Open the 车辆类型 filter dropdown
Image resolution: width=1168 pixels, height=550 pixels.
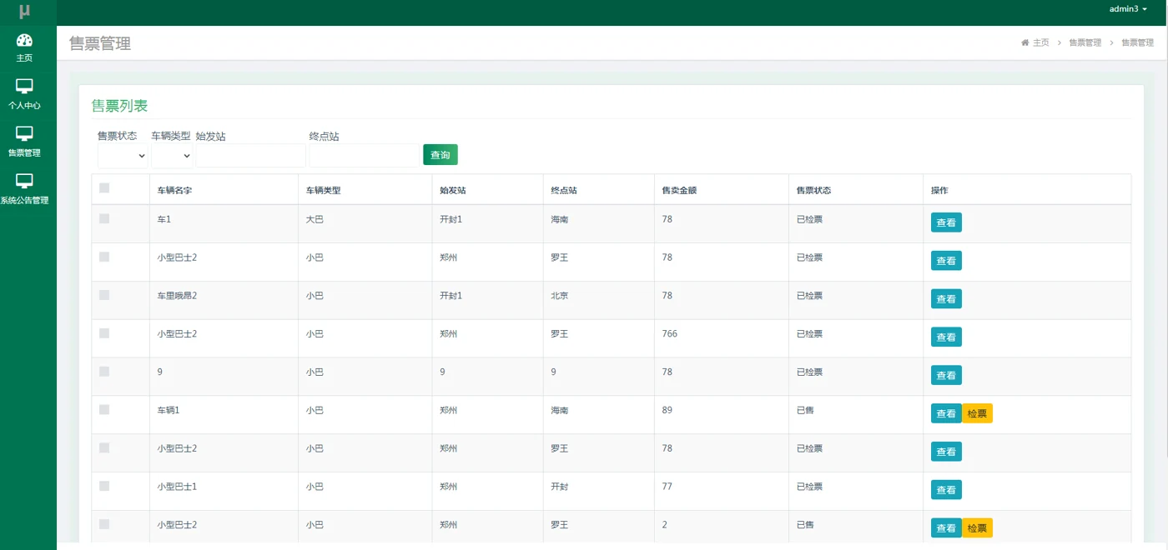click(172, 156)
